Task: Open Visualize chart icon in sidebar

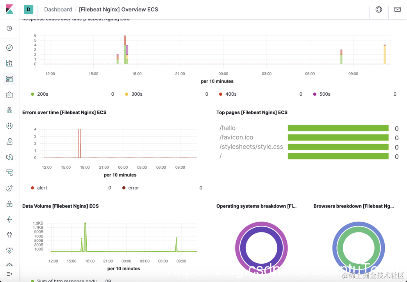Action: tap(9, 63)
